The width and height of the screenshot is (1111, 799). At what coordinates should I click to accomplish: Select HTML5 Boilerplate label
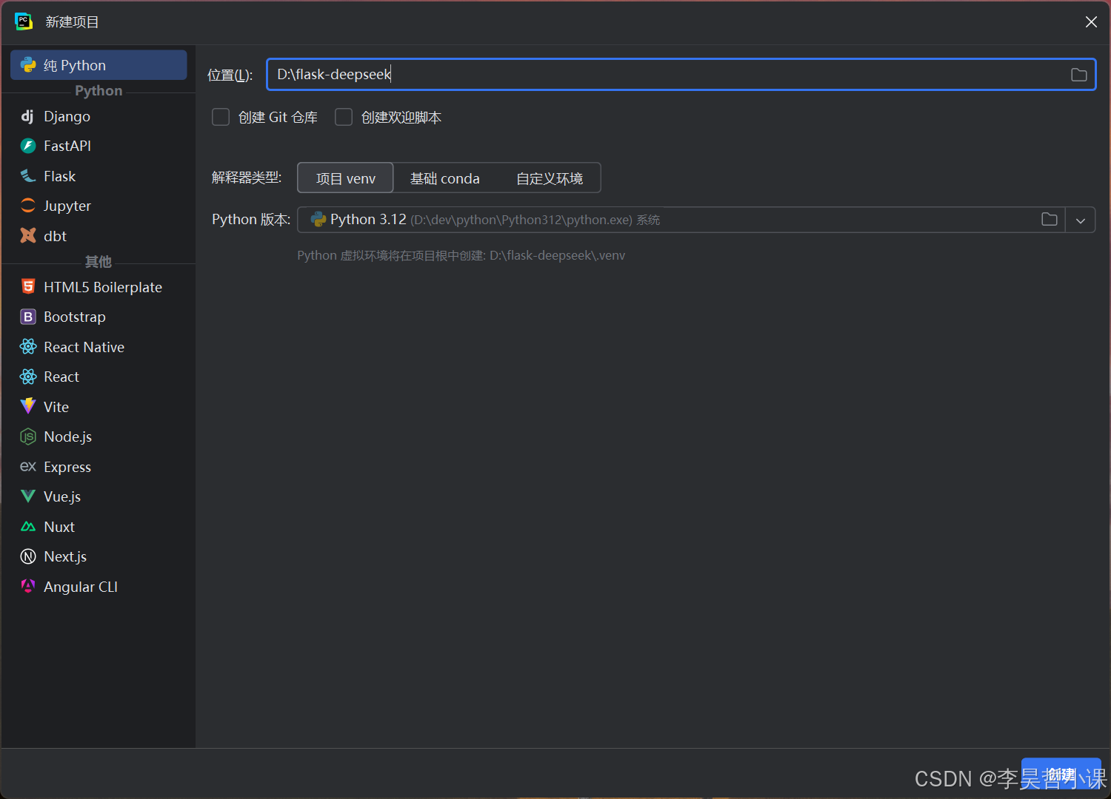coord(103,287)
